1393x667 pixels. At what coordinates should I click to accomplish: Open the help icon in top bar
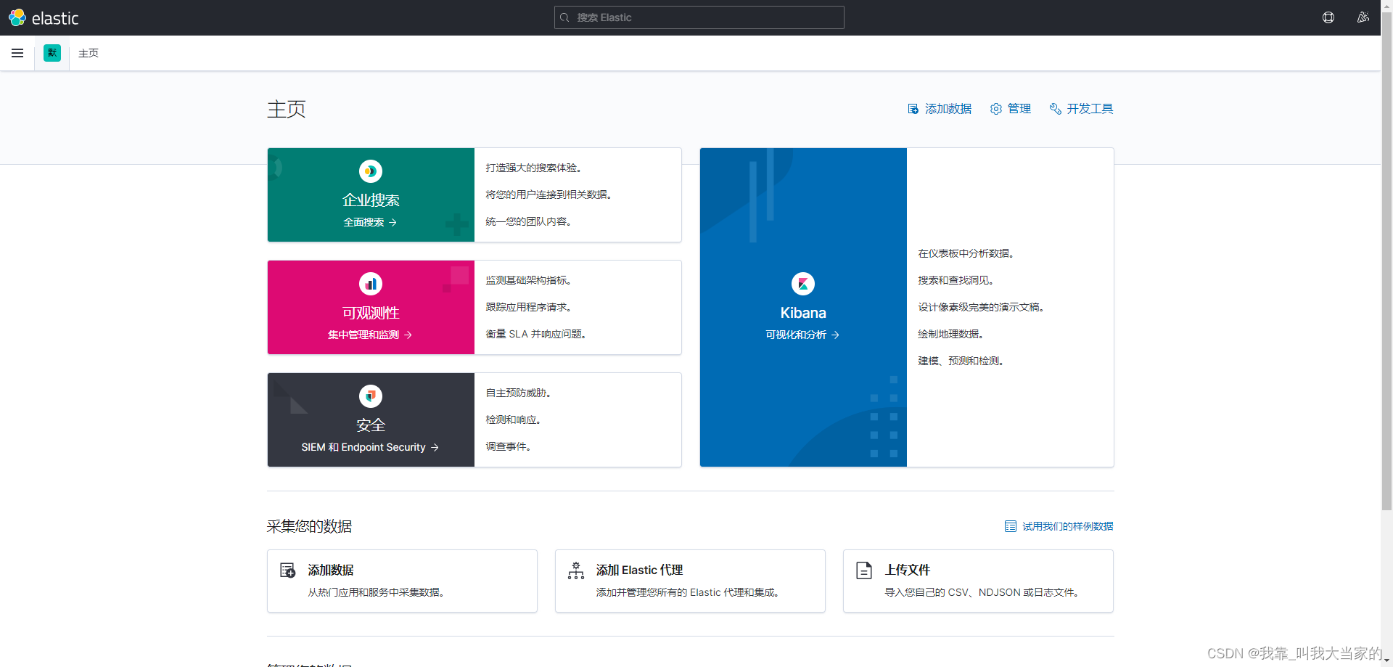click(x=1328, y=17)
